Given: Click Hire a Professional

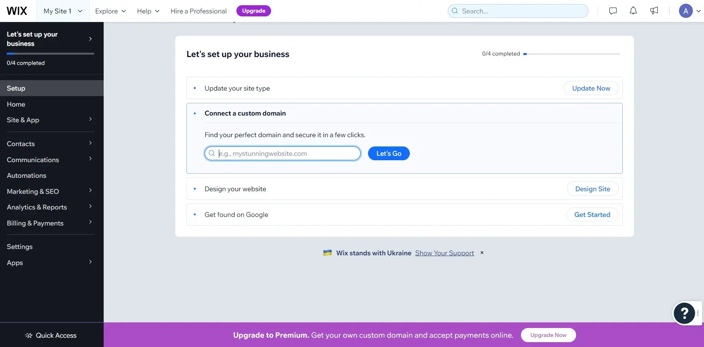Looking at the screenshot, I should click(198, 11).
